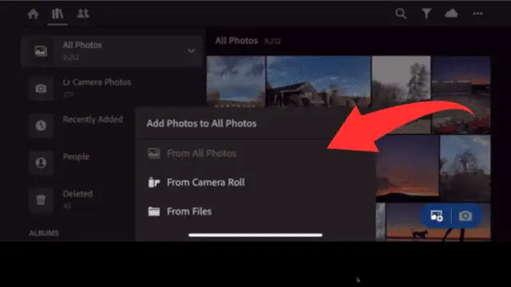Viewport: 511px width, 287px height.
Task: Open the search magnifier icon
Action: coord(401,14)
